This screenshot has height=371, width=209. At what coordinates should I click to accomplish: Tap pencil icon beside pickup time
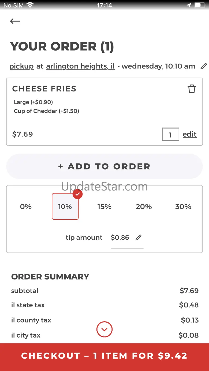(x=204, y=66)
